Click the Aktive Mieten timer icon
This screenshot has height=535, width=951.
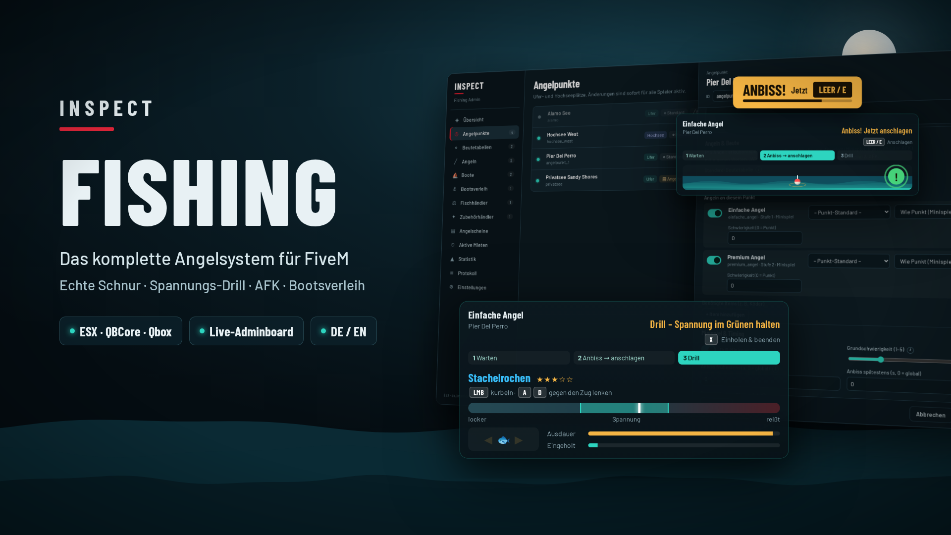(x=452, y=245)
